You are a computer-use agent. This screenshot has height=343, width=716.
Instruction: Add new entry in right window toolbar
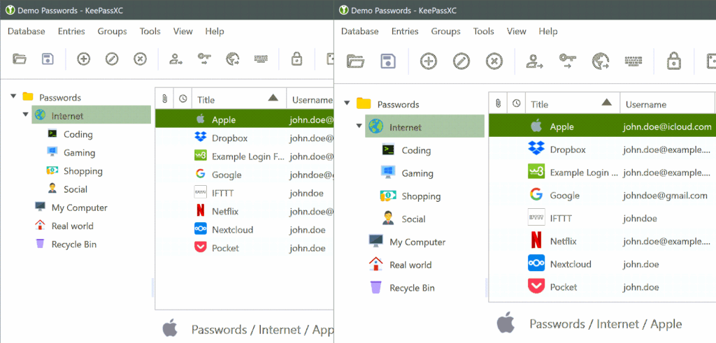(x=429, y=61)
